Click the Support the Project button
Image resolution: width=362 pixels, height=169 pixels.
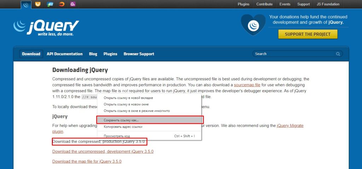coord(308,34)
